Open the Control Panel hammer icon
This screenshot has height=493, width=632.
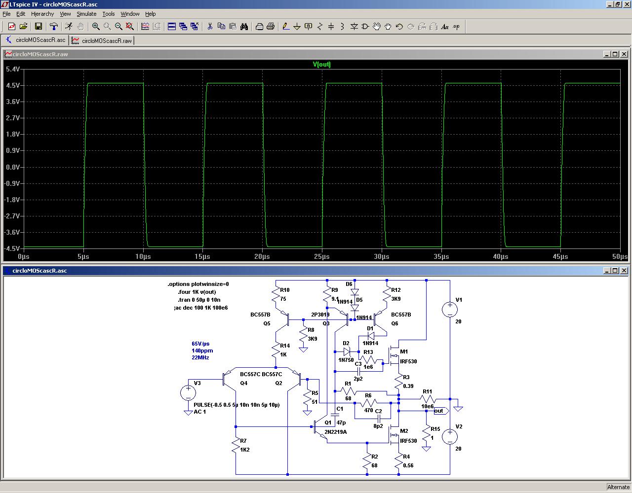[x=54, y=27]
